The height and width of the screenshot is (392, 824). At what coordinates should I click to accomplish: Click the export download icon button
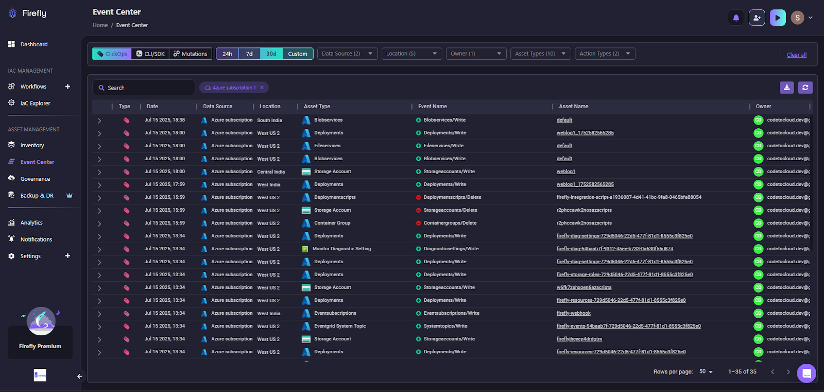pyautogui.click(x=786, y=88)
